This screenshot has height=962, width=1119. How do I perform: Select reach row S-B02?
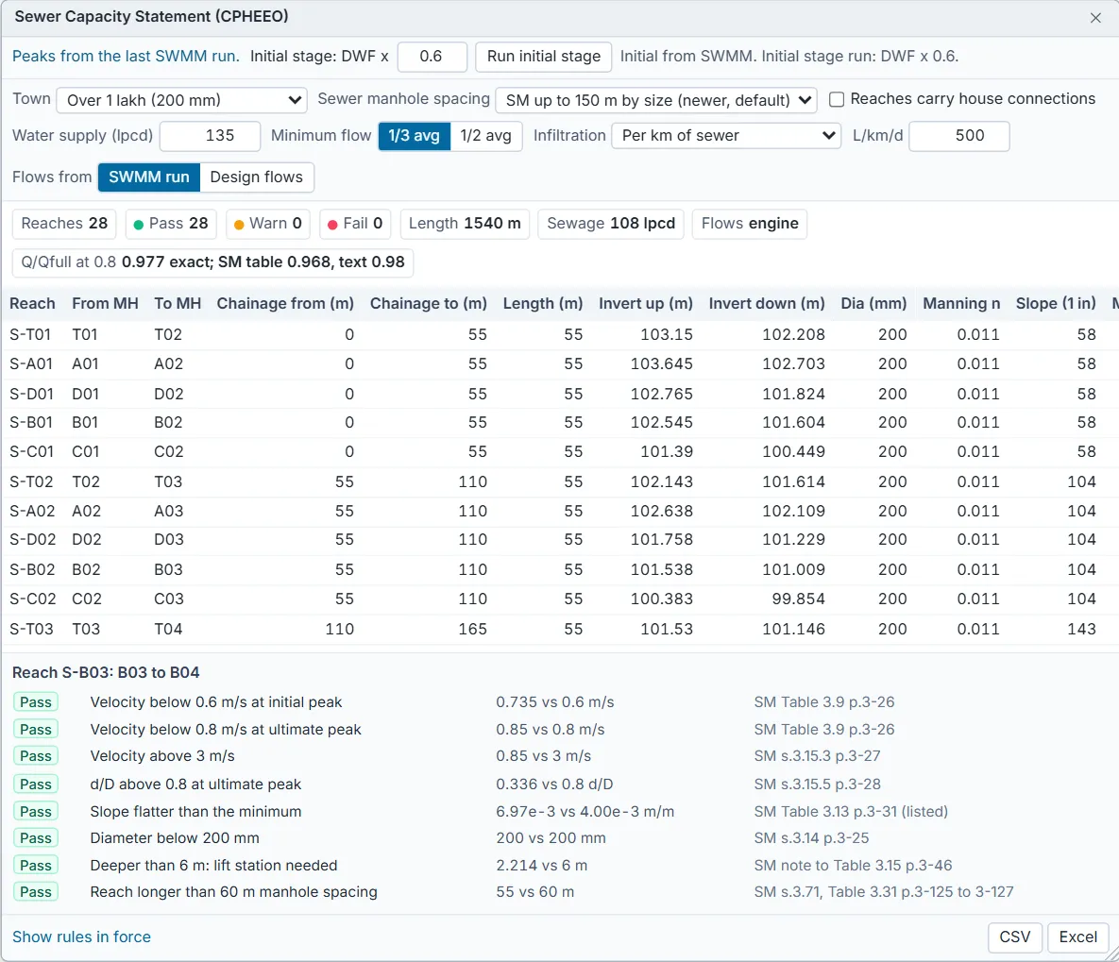tap(559, 569)
